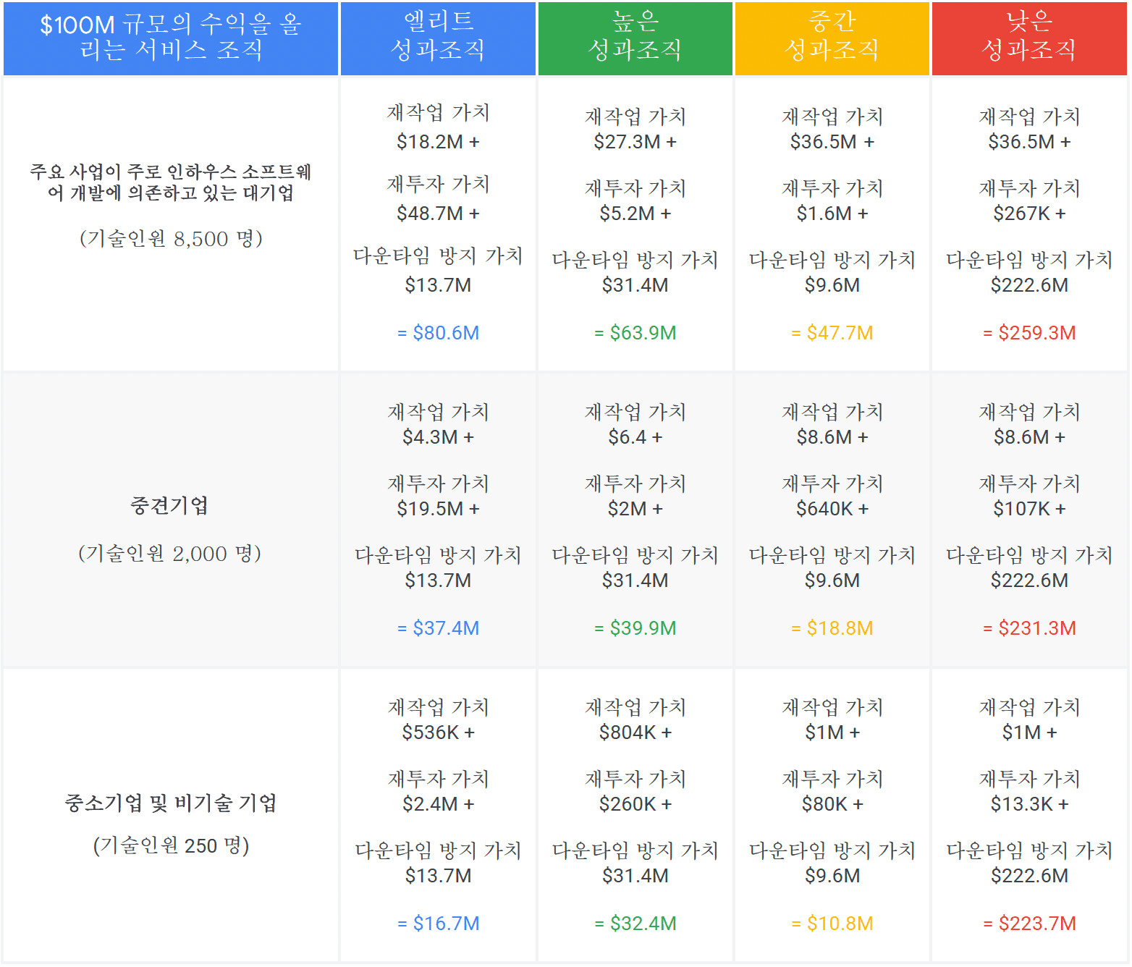Select the yellow '= $10.8M' total

[832, 924]
